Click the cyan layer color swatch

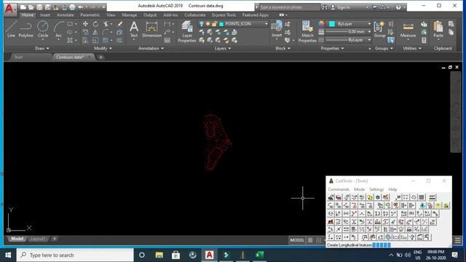coord(221,24)
